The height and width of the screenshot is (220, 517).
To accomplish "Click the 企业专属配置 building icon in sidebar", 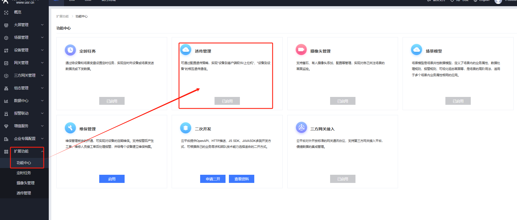I will click(6, 139).
